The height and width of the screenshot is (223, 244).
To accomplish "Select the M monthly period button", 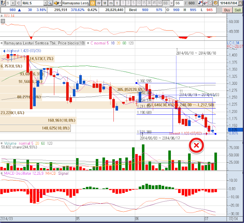I will click(x=105, y=3).
